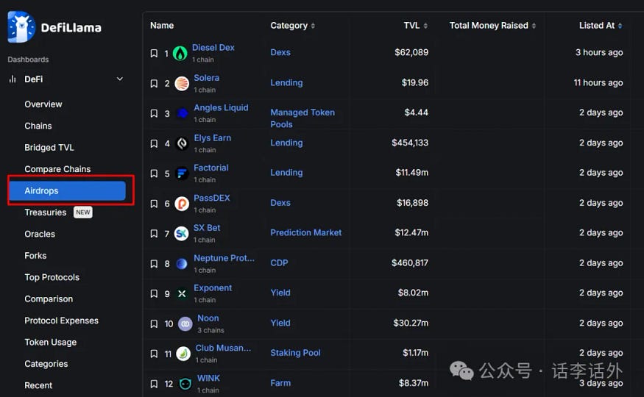The width and height of the screenshot is (644, 397).
Task: Select the Airdrops sidebar item
Action: point(68,190)
